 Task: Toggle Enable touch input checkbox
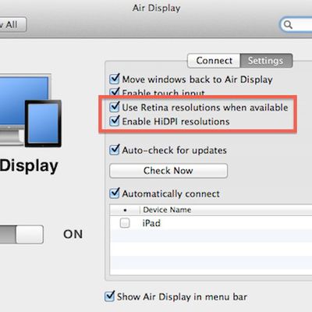[x=115, y=91]
